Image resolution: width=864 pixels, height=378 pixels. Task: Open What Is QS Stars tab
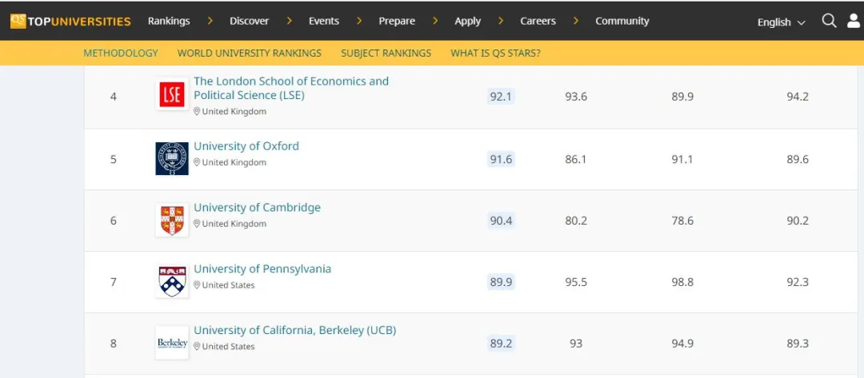(495, 54)
